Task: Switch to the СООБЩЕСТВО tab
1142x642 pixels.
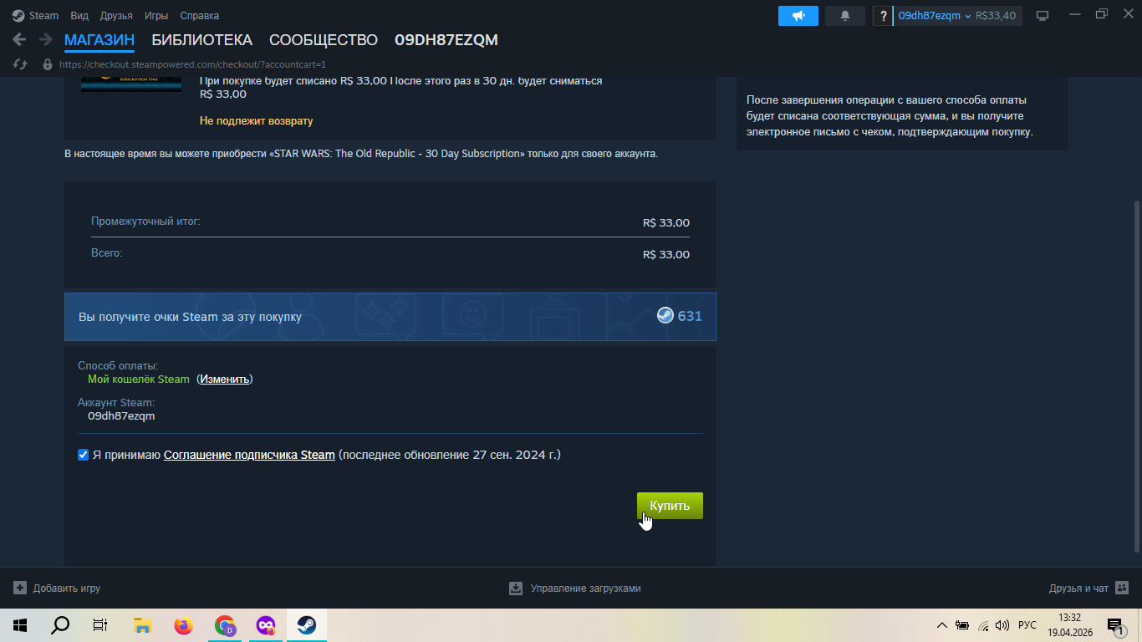Action: point(324,40)
